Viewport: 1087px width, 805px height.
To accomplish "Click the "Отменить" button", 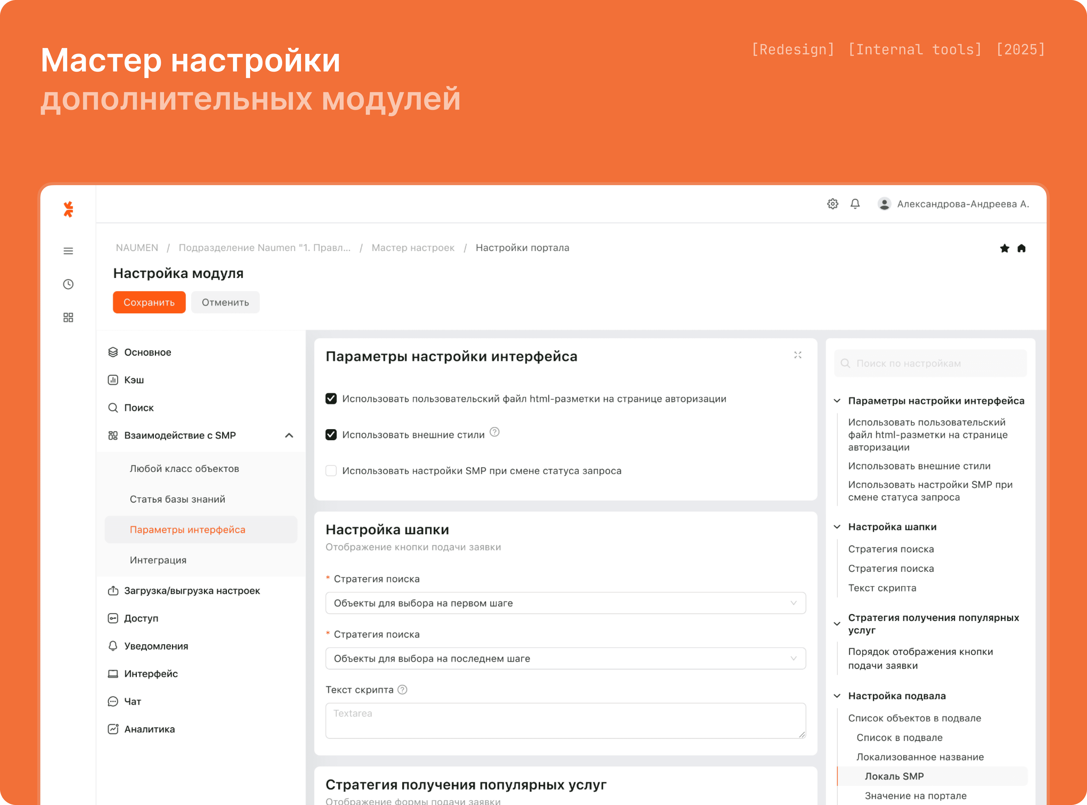I will (x=225, y=303).
